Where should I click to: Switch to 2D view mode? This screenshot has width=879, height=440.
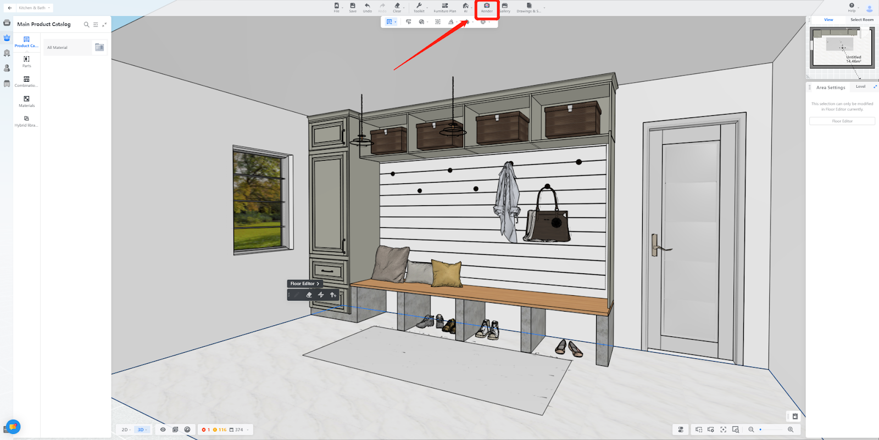[125, 430]
